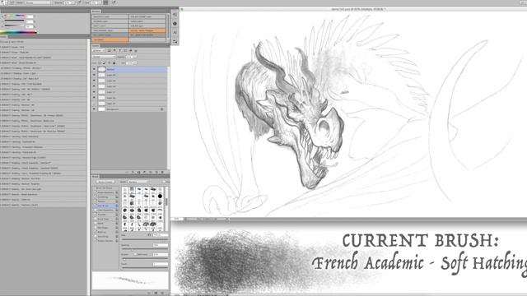Show the hidden layer above Background
This screenshot has height=296, width=527.
[94, 104]
